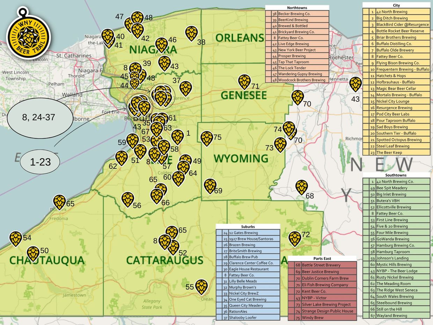The height and width of the screenshot is (325, 433).
Task: Select 'Battle Street Brewery' in Parts East
Action: (322, 265)
